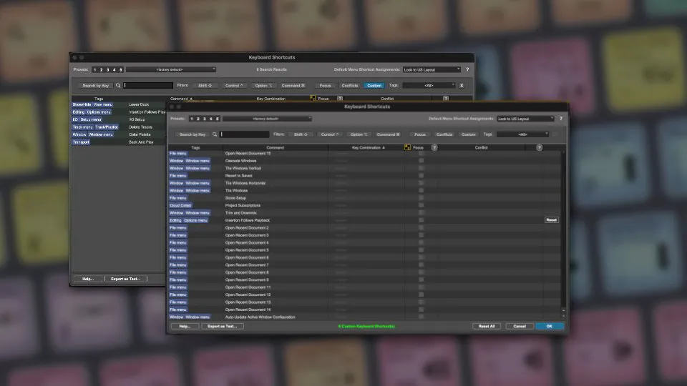687x386 pixels.
Task: Toggle the Focus checkbox for Score Setup
Action: point(421,198)
